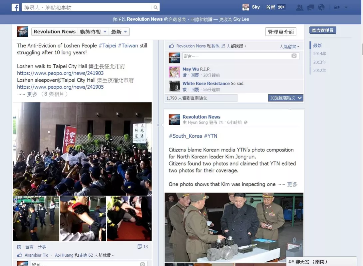Open large Loshen protest photo
The image size is (363, 266).
(82, 149)
